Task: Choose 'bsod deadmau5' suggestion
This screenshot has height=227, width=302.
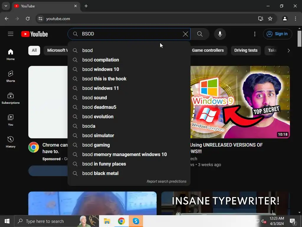Action: click(129, 107)
